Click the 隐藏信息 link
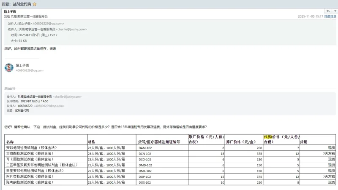Image resolution: width=338 pixels, height=190 pixels. pyautogui.click(x=330, y=16)
